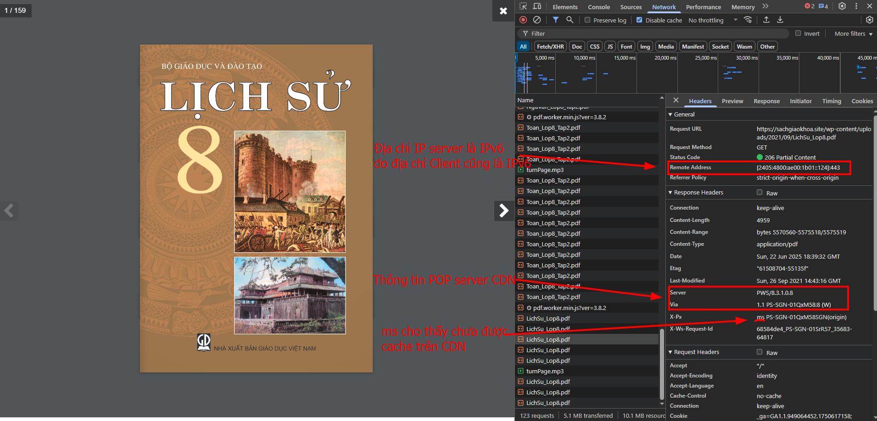Select the Fetch/XHR filter button
The width and height of the screenshot is (877, 421).
pyautogui.click(x=550, y=46)
